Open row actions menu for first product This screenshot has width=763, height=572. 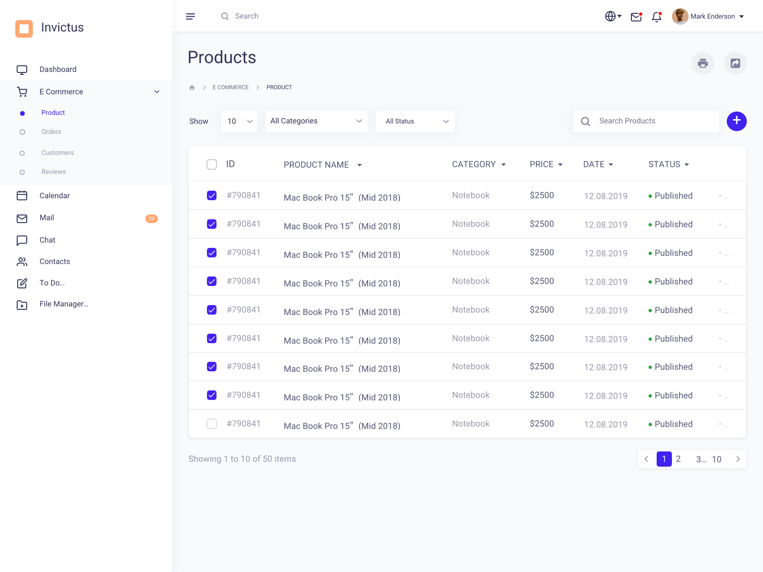coord(723,196)
